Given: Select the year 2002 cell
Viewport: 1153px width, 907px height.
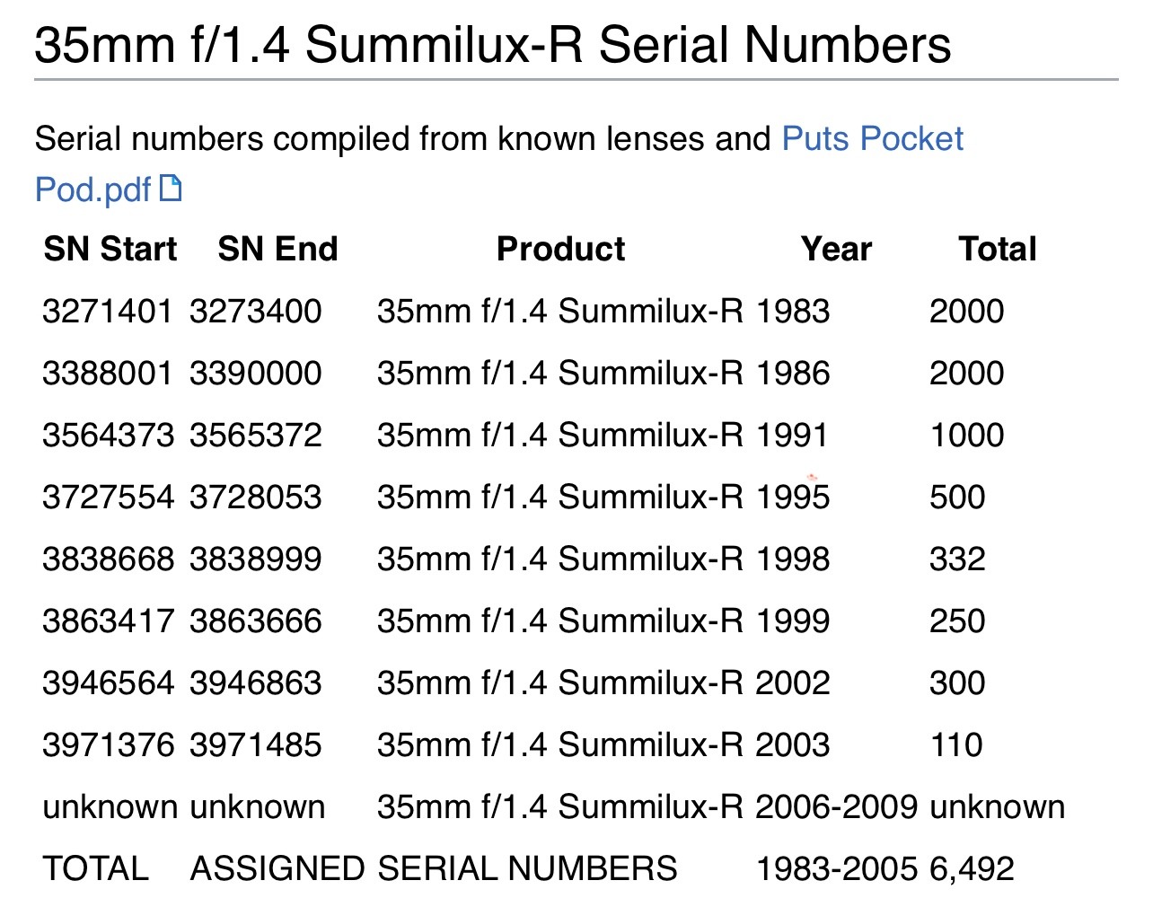Looking at the screenshot, I should 792,683.
